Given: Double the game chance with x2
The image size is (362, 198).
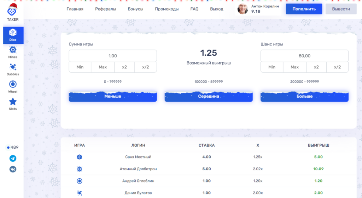Looking at the screenshot, I should [x=316, y=67].
